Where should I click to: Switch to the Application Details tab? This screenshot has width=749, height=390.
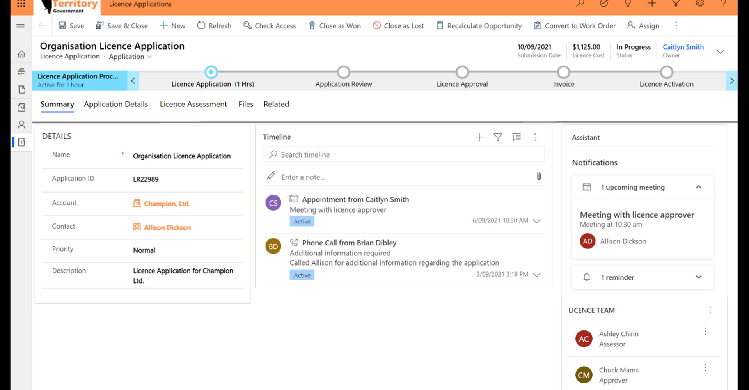(116, 104)
